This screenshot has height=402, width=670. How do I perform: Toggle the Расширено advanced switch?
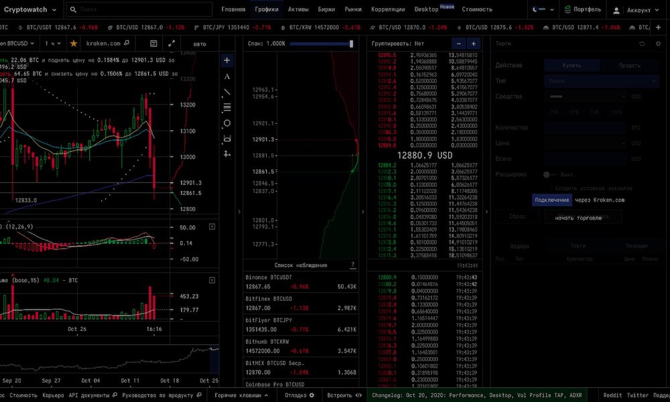point(549,174)
